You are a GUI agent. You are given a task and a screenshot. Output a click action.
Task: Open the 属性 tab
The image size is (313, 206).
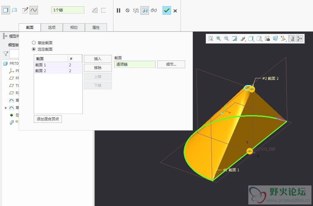click(x=96, y=27)
